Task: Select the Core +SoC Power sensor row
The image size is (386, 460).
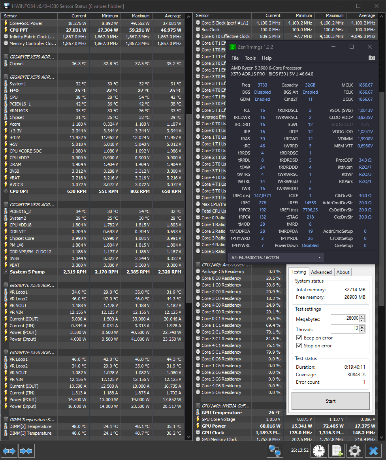Action: click(x=93, y=23)
